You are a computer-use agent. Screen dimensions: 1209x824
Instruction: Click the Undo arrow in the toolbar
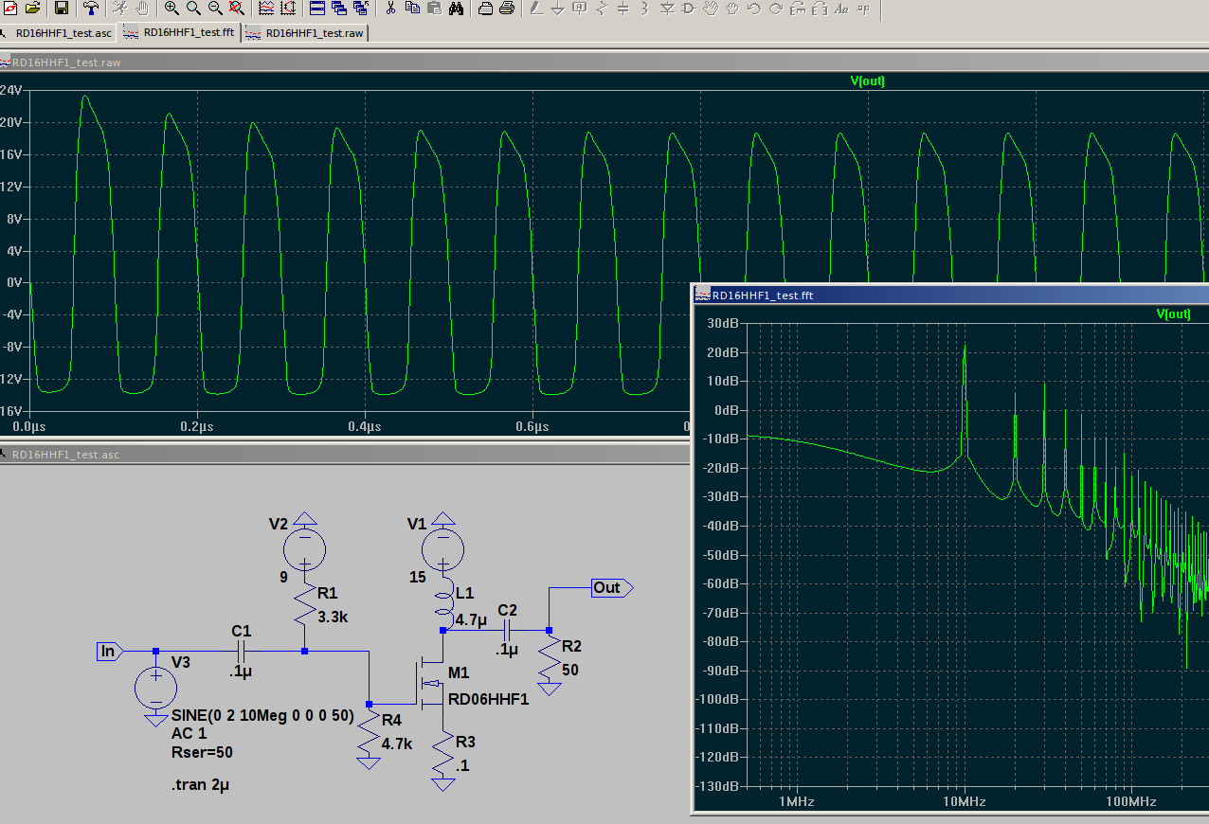pos(754,9)
